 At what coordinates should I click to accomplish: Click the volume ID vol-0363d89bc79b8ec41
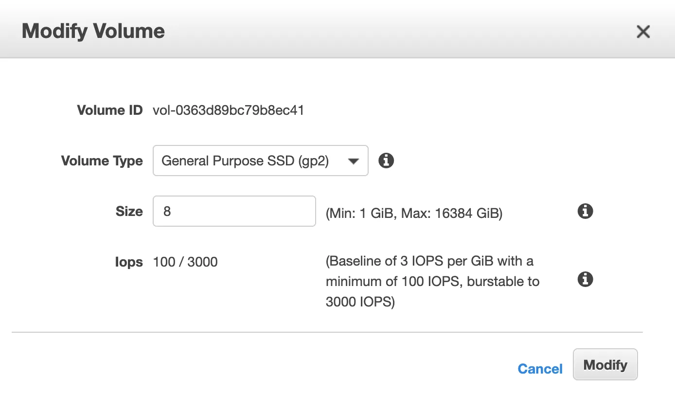pyautogui.click(x=229, y=110)
